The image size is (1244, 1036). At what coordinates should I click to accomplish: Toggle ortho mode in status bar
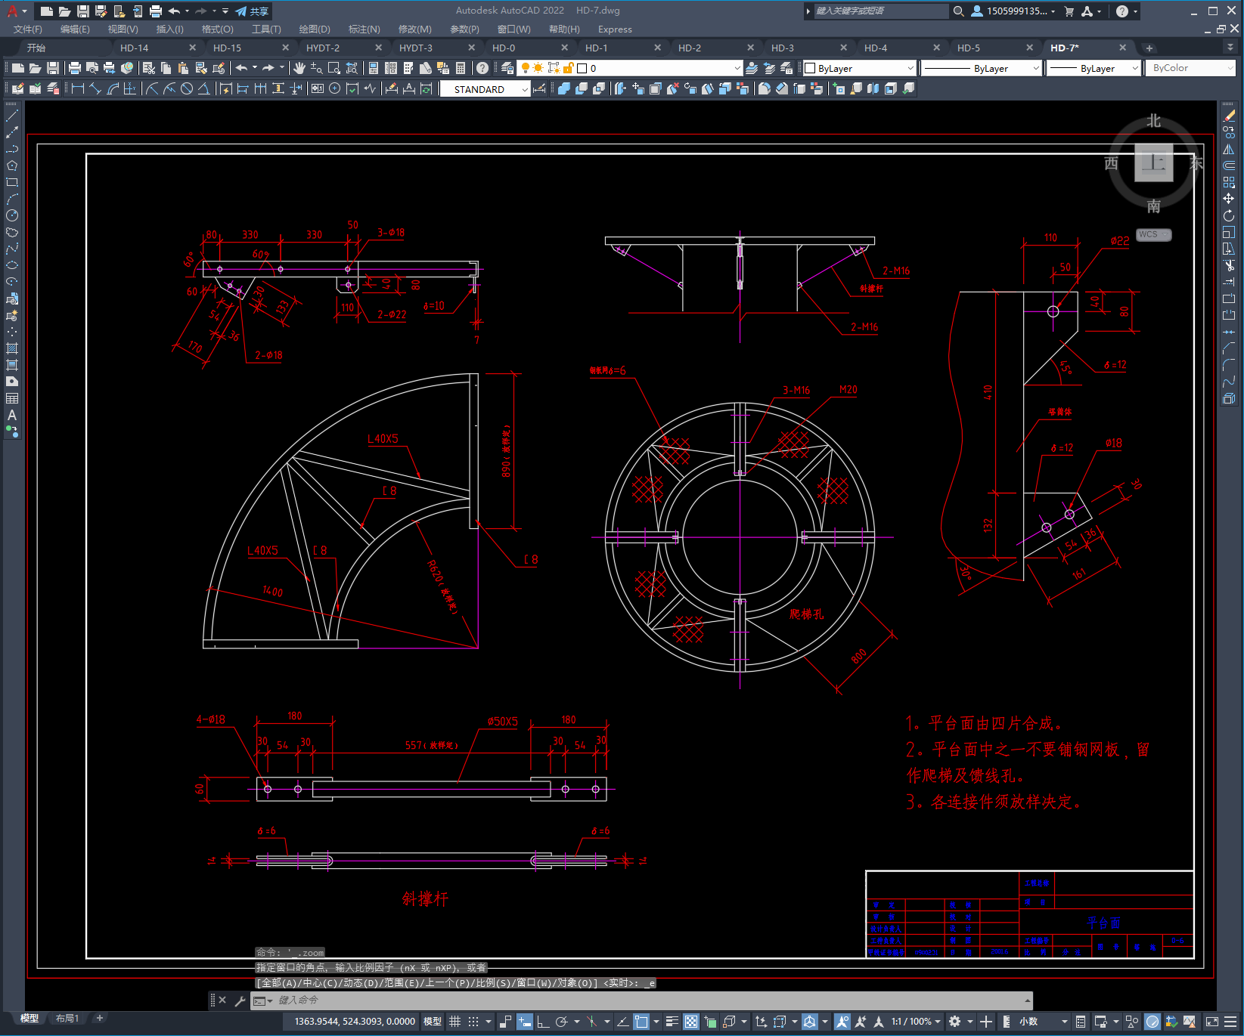point(543,1022)
